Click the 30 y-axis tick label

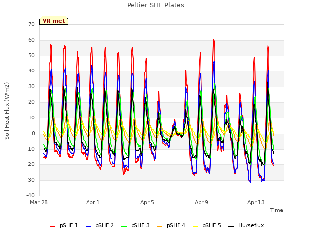click(31, 86)
